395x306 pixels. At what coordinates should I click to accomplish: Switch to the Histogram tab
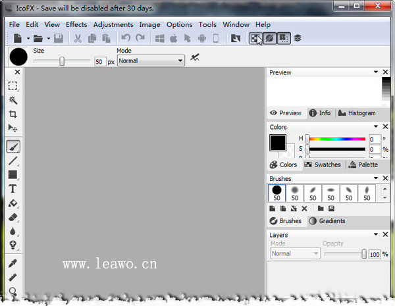point(357,113)
